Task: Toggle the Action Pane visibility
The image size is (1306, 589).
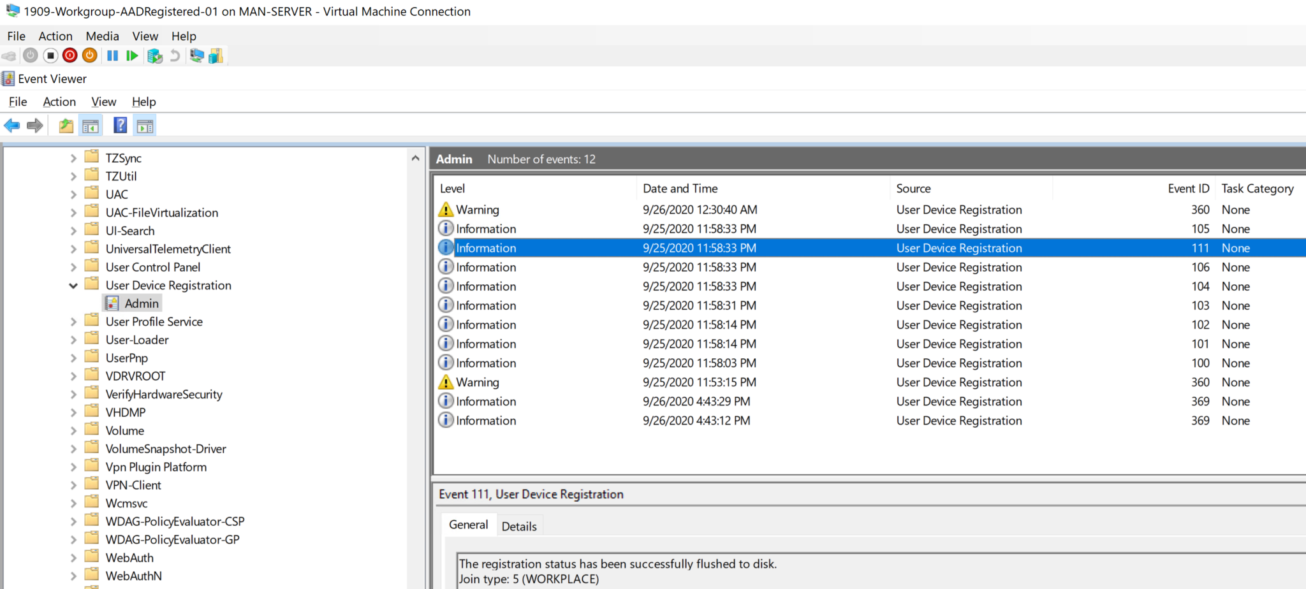Action: coord(145,125)
